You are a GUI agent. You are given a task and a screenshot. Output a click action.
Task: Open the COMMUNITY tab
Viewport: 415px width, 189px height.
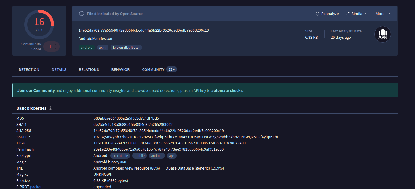pos(153,70)
